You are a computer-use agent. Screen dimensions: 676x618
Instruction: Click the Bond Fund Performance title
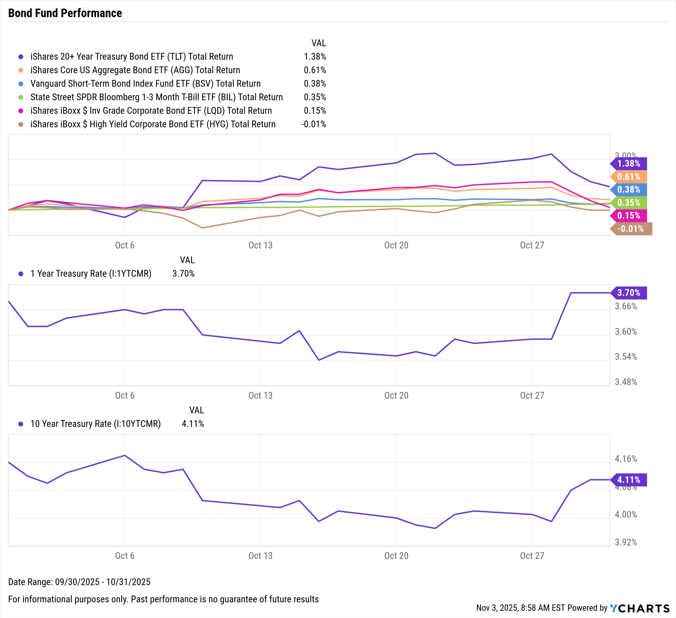point(65,13)
